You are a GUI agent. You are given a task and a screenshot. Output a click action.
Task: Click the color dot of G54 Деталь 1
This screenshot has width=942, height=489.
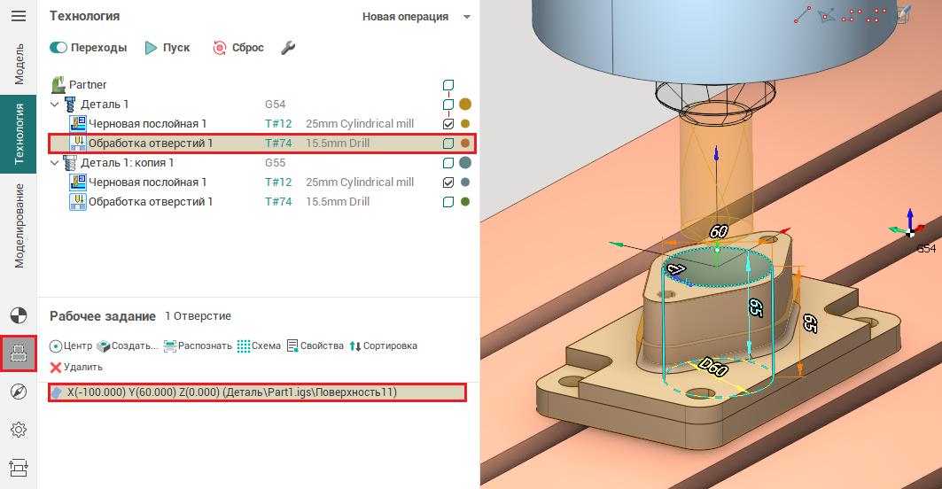coord(465,105)
